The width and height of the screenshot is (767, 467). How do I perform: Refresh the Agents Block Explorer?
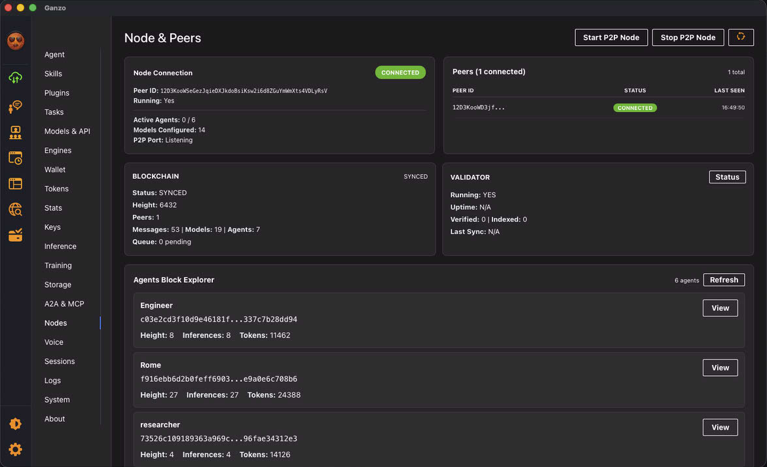tap(724, 280)
